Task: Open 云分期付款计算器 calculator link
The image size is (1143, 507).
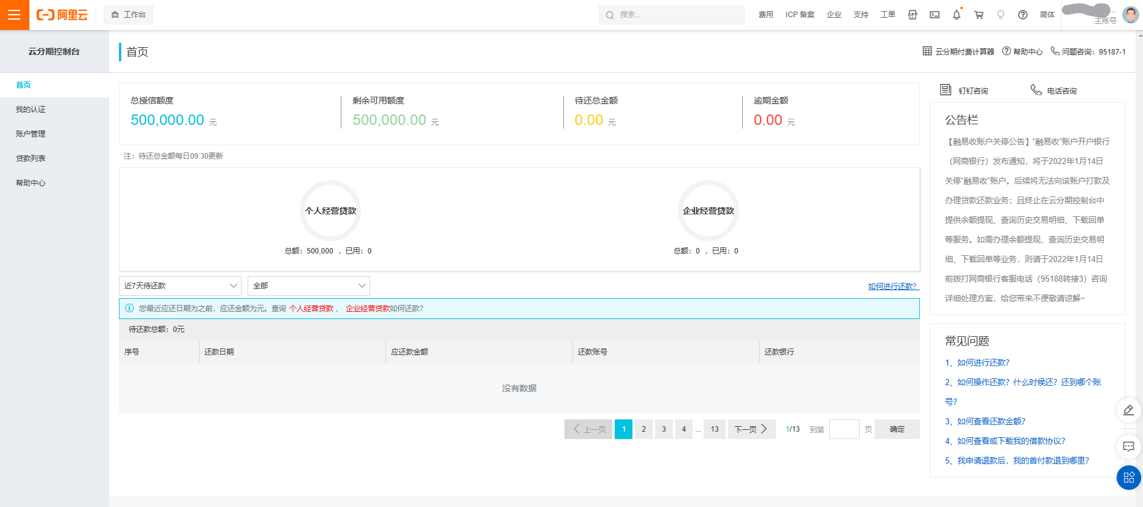Action: coord(965,52)
